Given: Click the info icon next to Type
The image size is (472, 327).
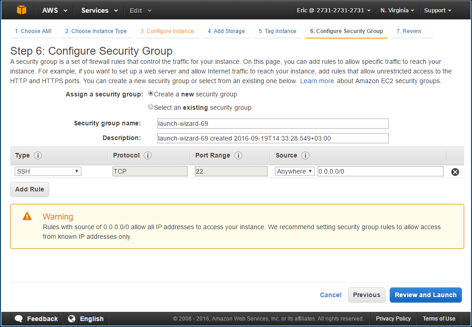Looking at the screenshot, I should point(38,156).
